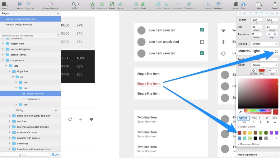Collapse the single line folder

point(9,71)
